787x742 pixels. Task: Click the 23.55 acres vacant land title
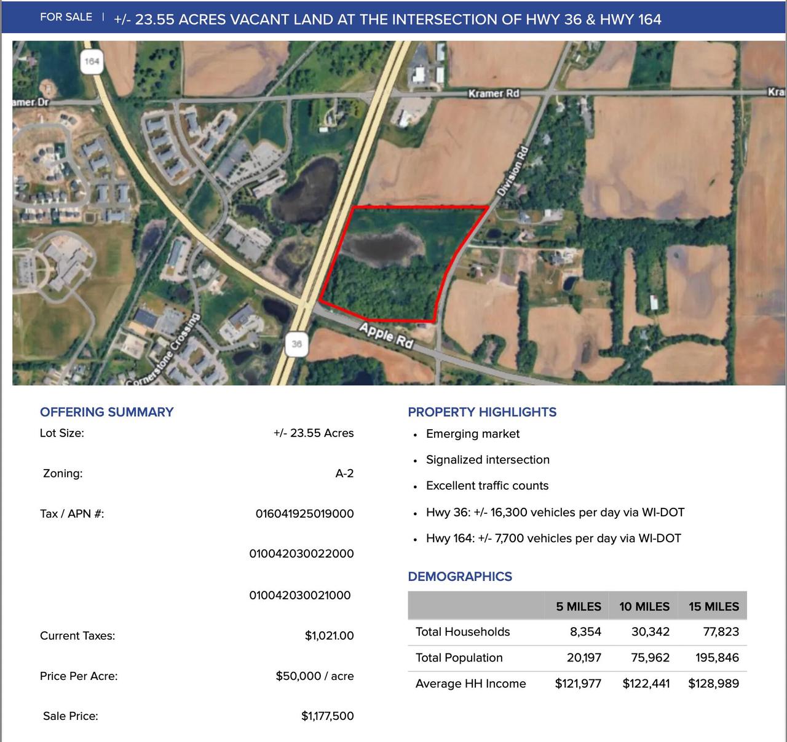387,19
